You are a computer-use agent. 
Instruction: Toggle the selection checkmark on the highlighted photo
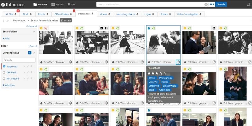[x=178, y=62]
